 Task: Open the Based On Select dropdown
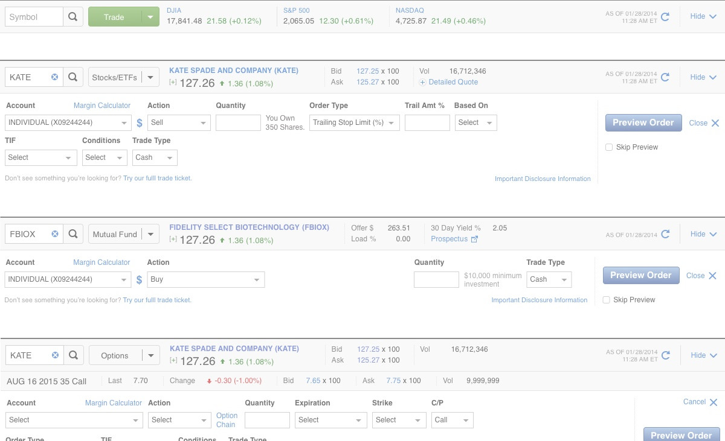tap(475, 122)
